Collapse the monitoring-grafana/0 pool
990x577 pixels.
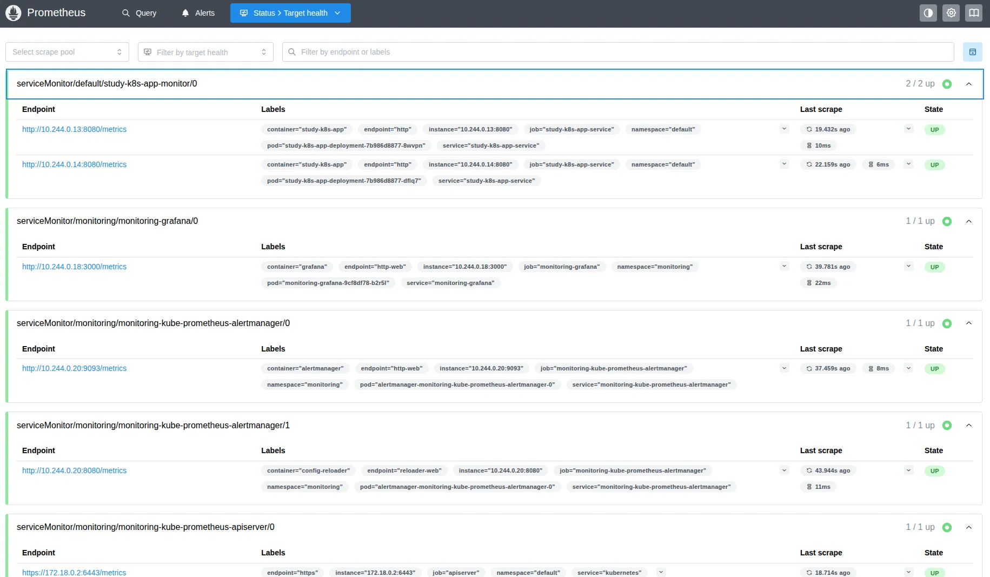click(969, 221)
